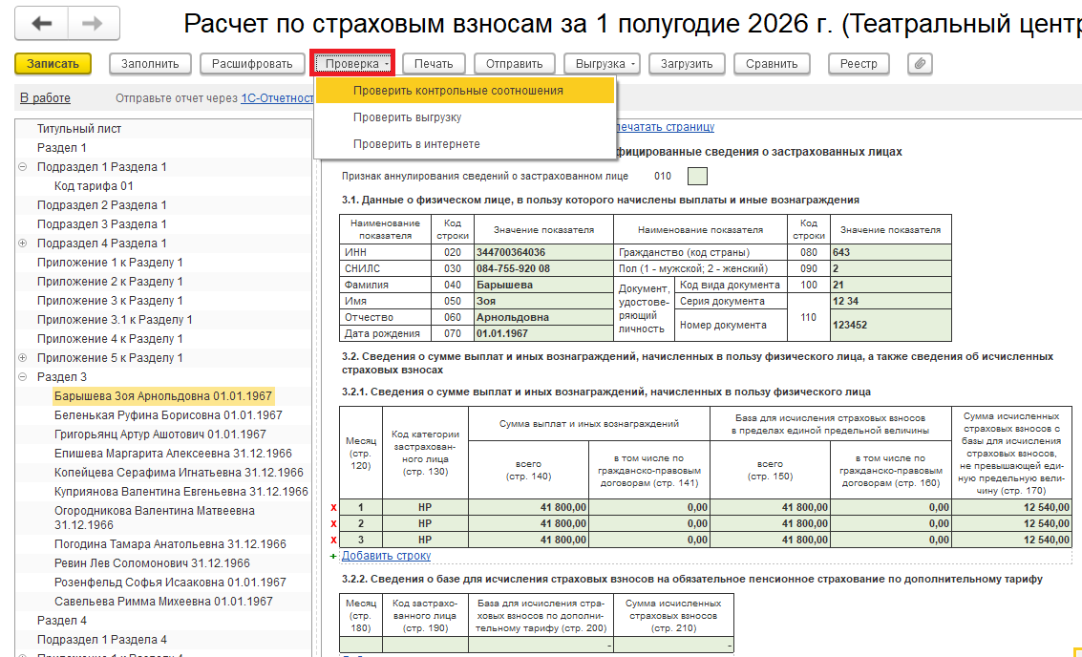Select Копейцева Серафима Игнатьевна in tree

point(179,473)
